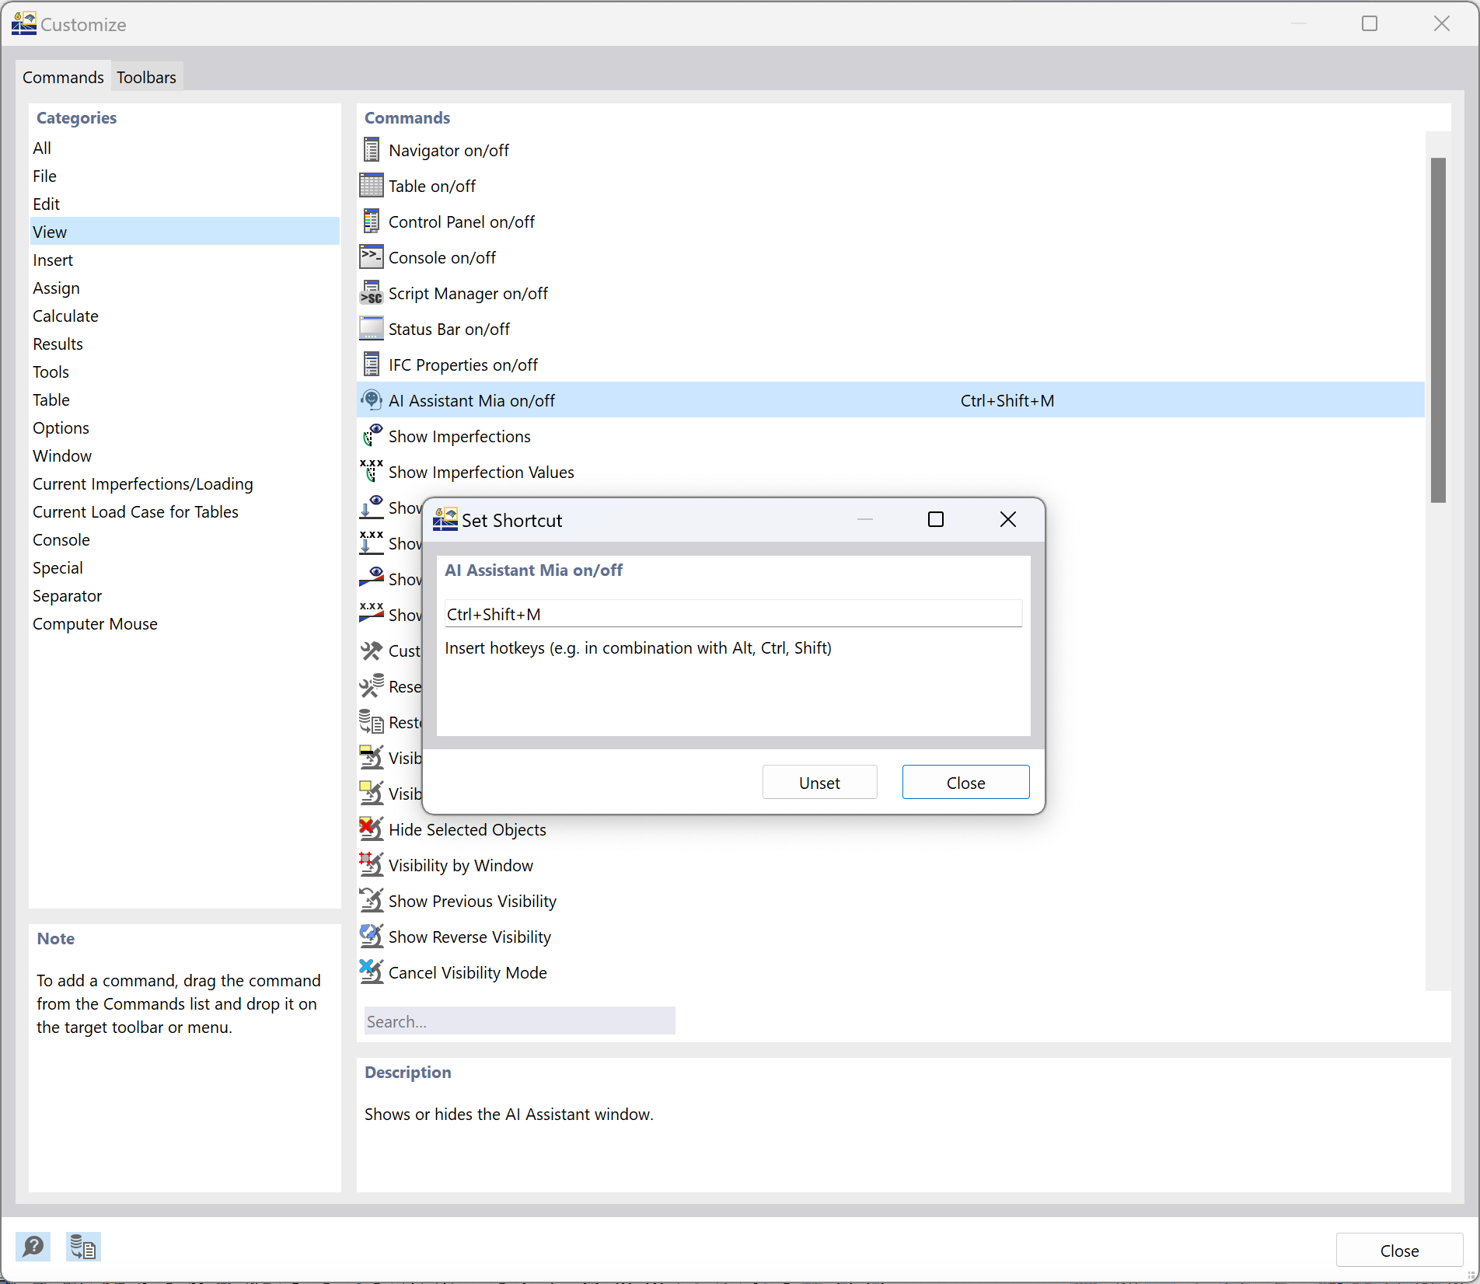The height and width of the screenshot is (1284, 1480).
Task: Click the database export icon bottom left
Action: coord(82,1246)
